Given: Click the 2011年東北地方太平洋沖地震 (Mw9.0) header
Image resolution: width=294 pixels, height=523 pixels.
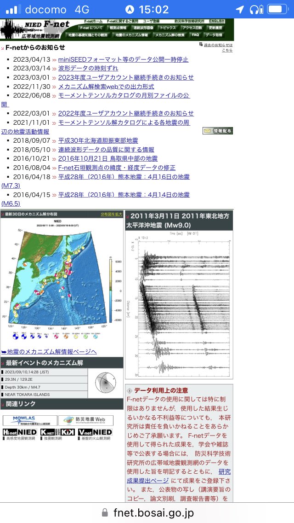Looking at the screenshot, I should pyautogui.click(x=179, y=220).
